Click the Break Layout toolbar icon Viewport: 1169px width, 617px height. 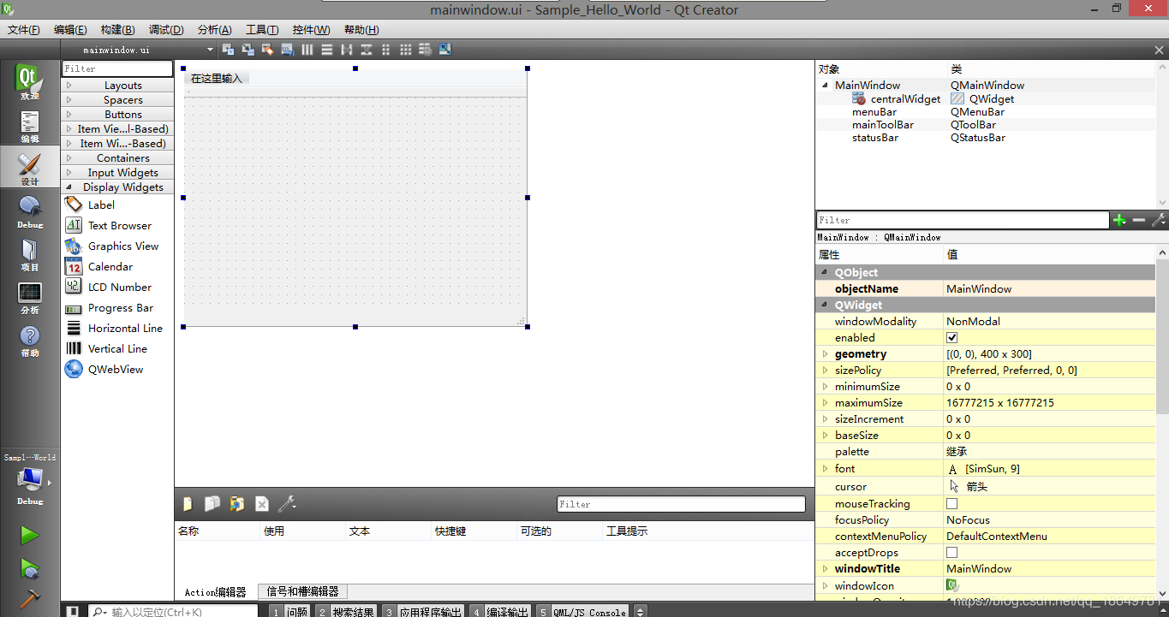(x=426, y=50)
